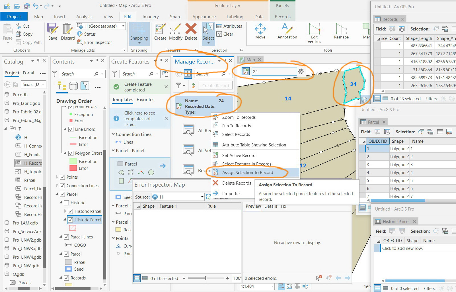Click the Modify features icon
This screenshot has height=292, width=456.
[176, 29]
